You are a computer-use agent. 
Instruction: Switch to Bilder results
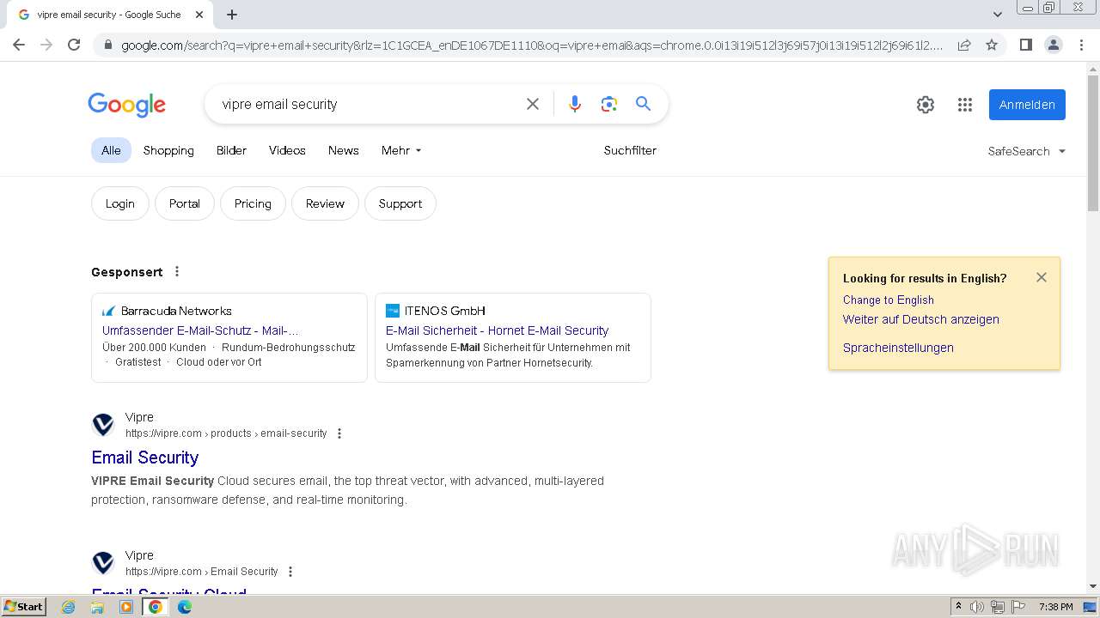click(x=231, y=150)
